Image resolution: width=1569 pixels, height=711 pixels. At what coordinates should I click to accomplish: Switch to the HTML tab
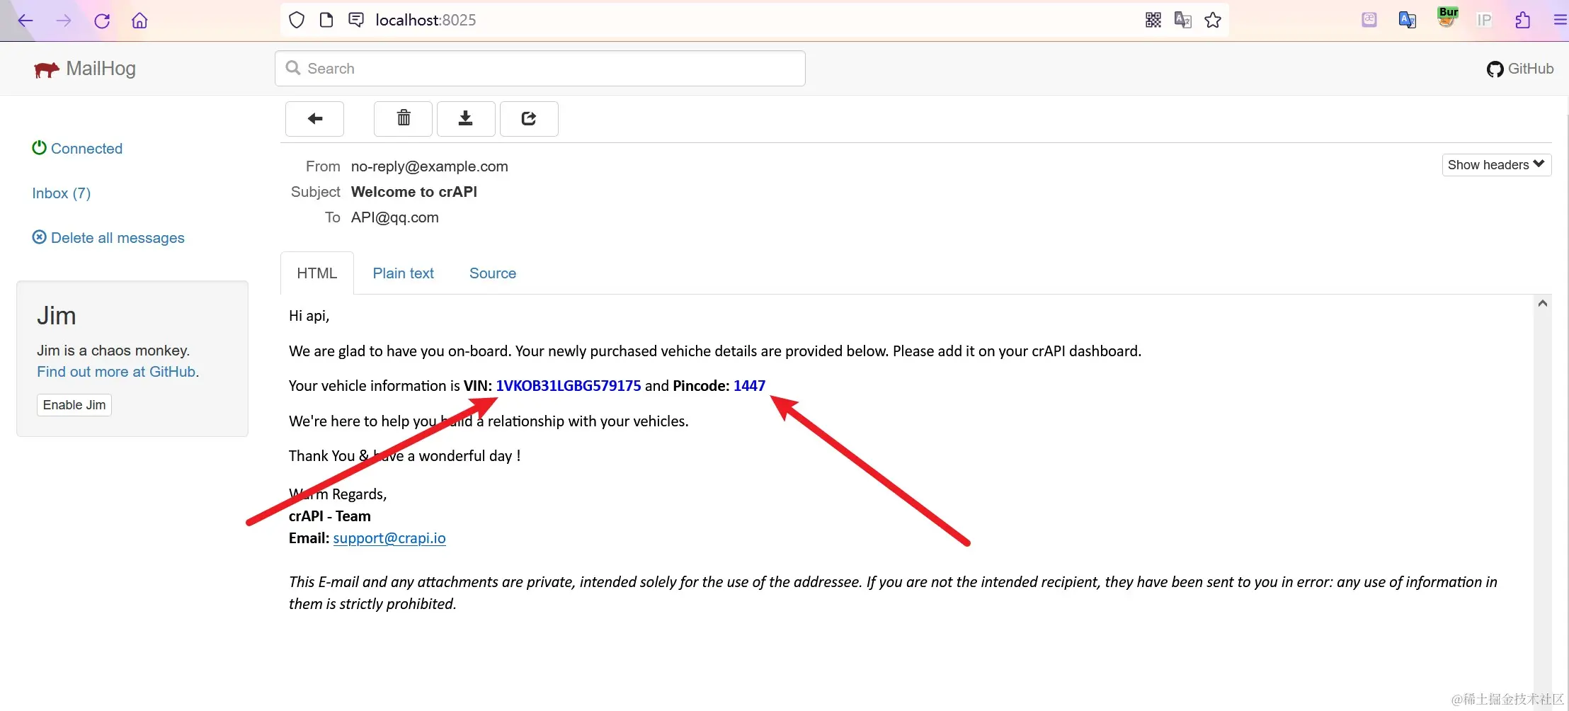tap(317, 273)
